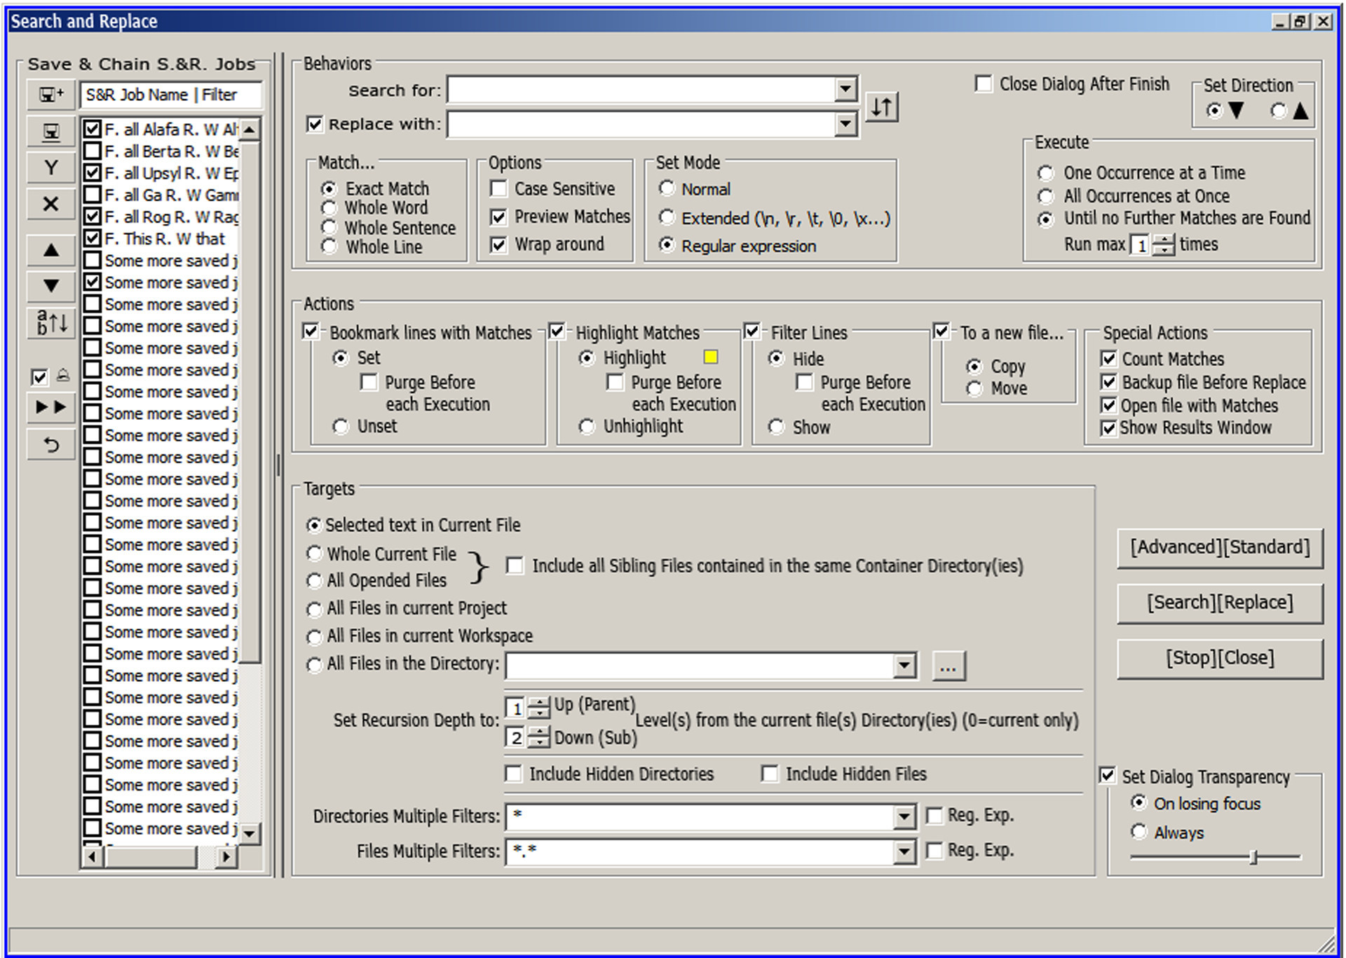The image size is (1346, 958).
Task: Toggle Bookmark lines with Matches
Action: coord(311,331)
